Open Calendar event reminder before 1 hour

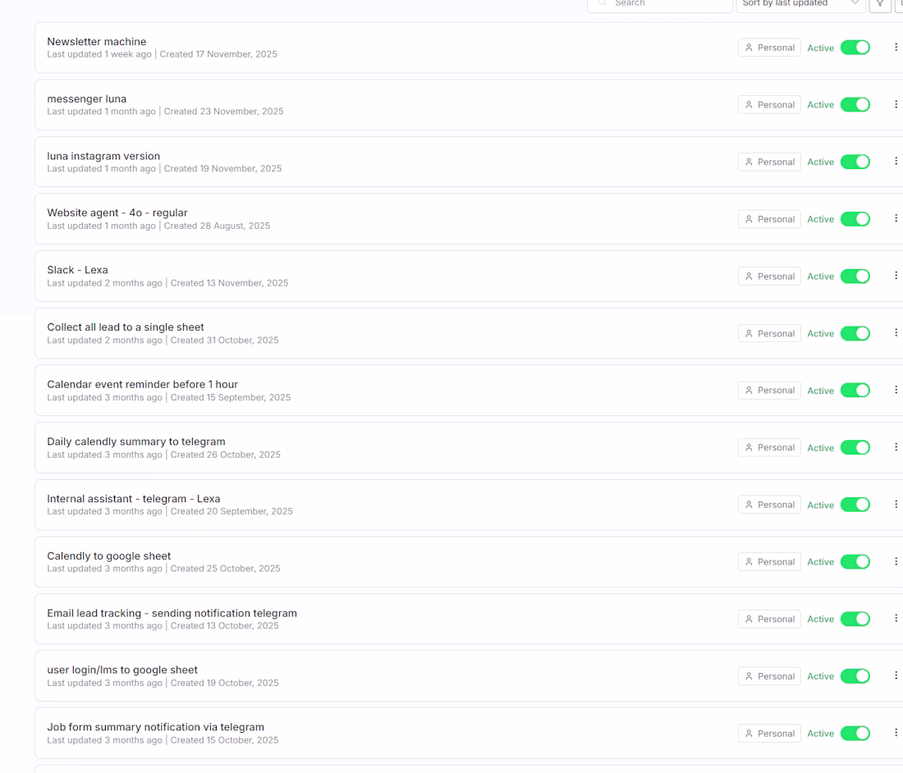coord(142,385)
